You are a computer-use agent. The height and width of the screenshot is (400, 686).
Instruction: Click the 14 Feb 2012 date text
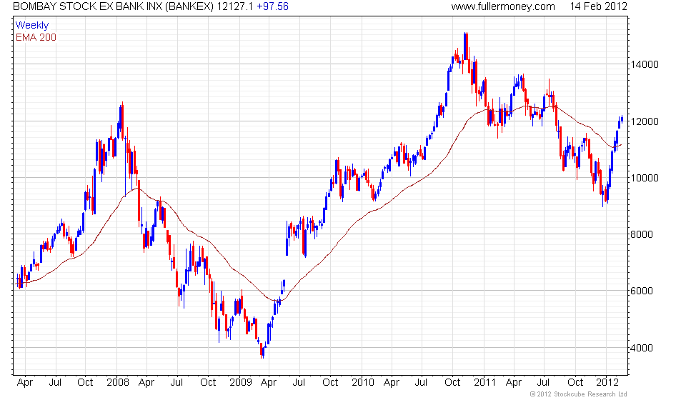[x=598, y=6]
